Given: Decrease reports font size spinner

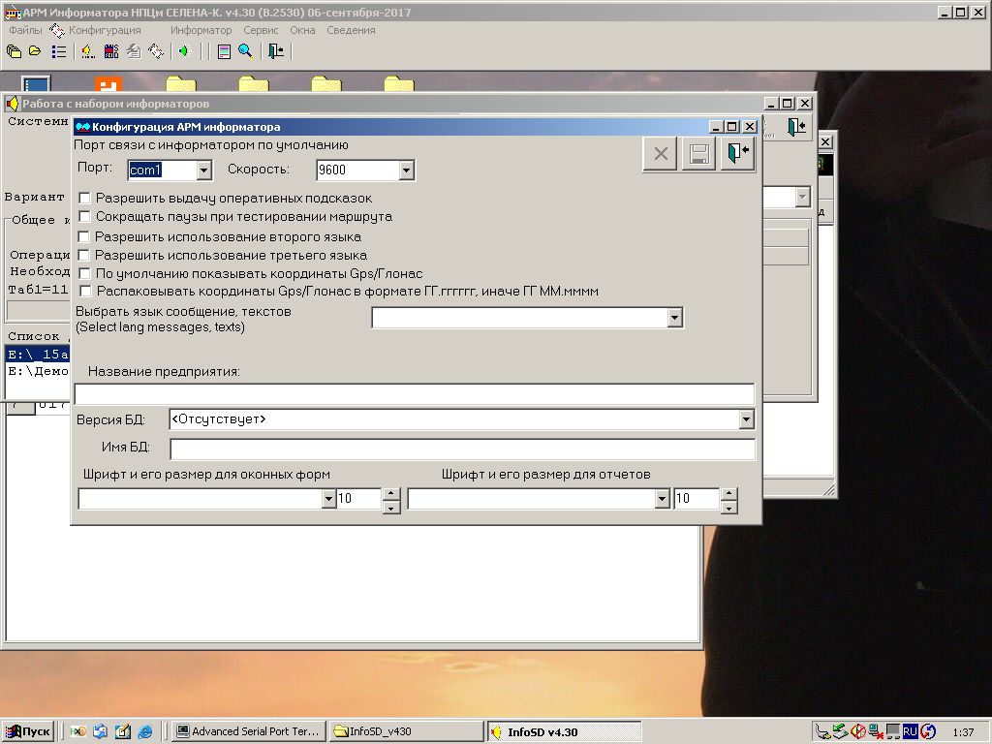Looking at the screenshot, I should tap(729, 507).
